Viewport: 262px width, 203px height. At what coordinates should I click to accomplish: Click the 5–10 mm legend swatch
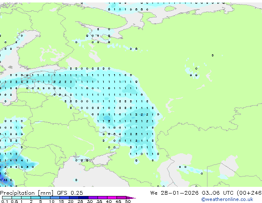45,198
